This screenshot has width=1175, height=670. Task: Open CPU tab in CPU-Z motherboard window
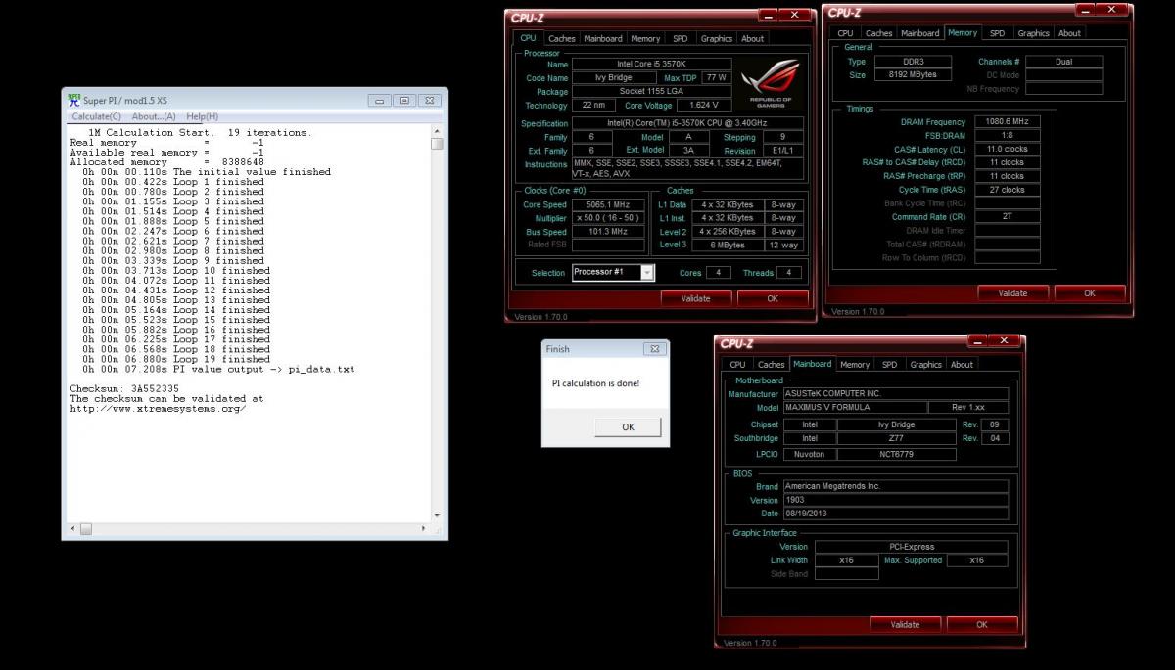tap(737, 365)
